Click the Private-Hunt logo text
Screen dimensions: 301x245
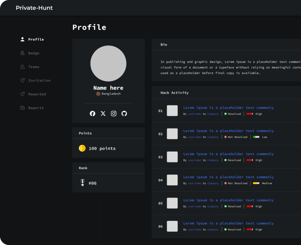pyautogui.click(x=34, y=8)
